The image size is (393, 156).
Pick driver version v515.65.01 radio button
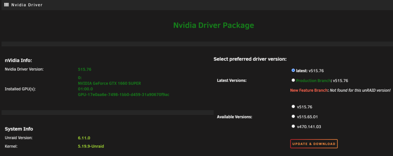click(293, 116)
